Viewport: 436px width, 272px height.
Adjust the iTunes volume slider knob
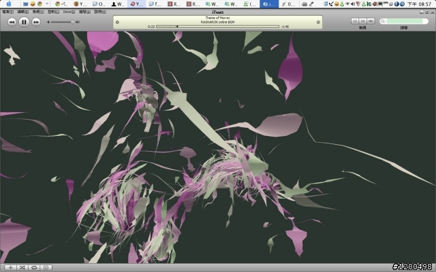point(73,22)
